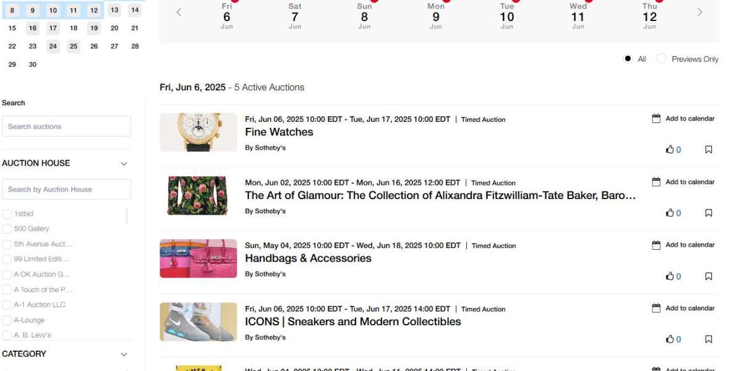Viewport: 742px width, 371px height.
Task: Click calendar icon for ICONS Sneakers auction
Action: click(656, 308)
